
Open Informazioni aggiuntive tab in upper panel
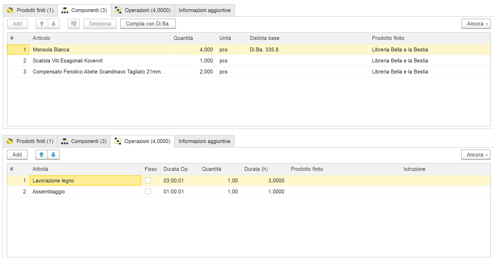point(205,10)
